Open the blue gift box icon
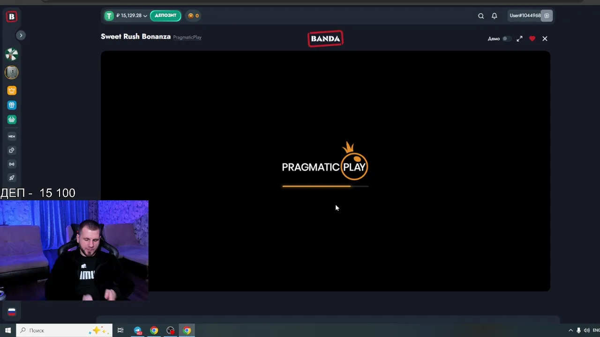The image size is (600, 337). (x=12, y=105)
